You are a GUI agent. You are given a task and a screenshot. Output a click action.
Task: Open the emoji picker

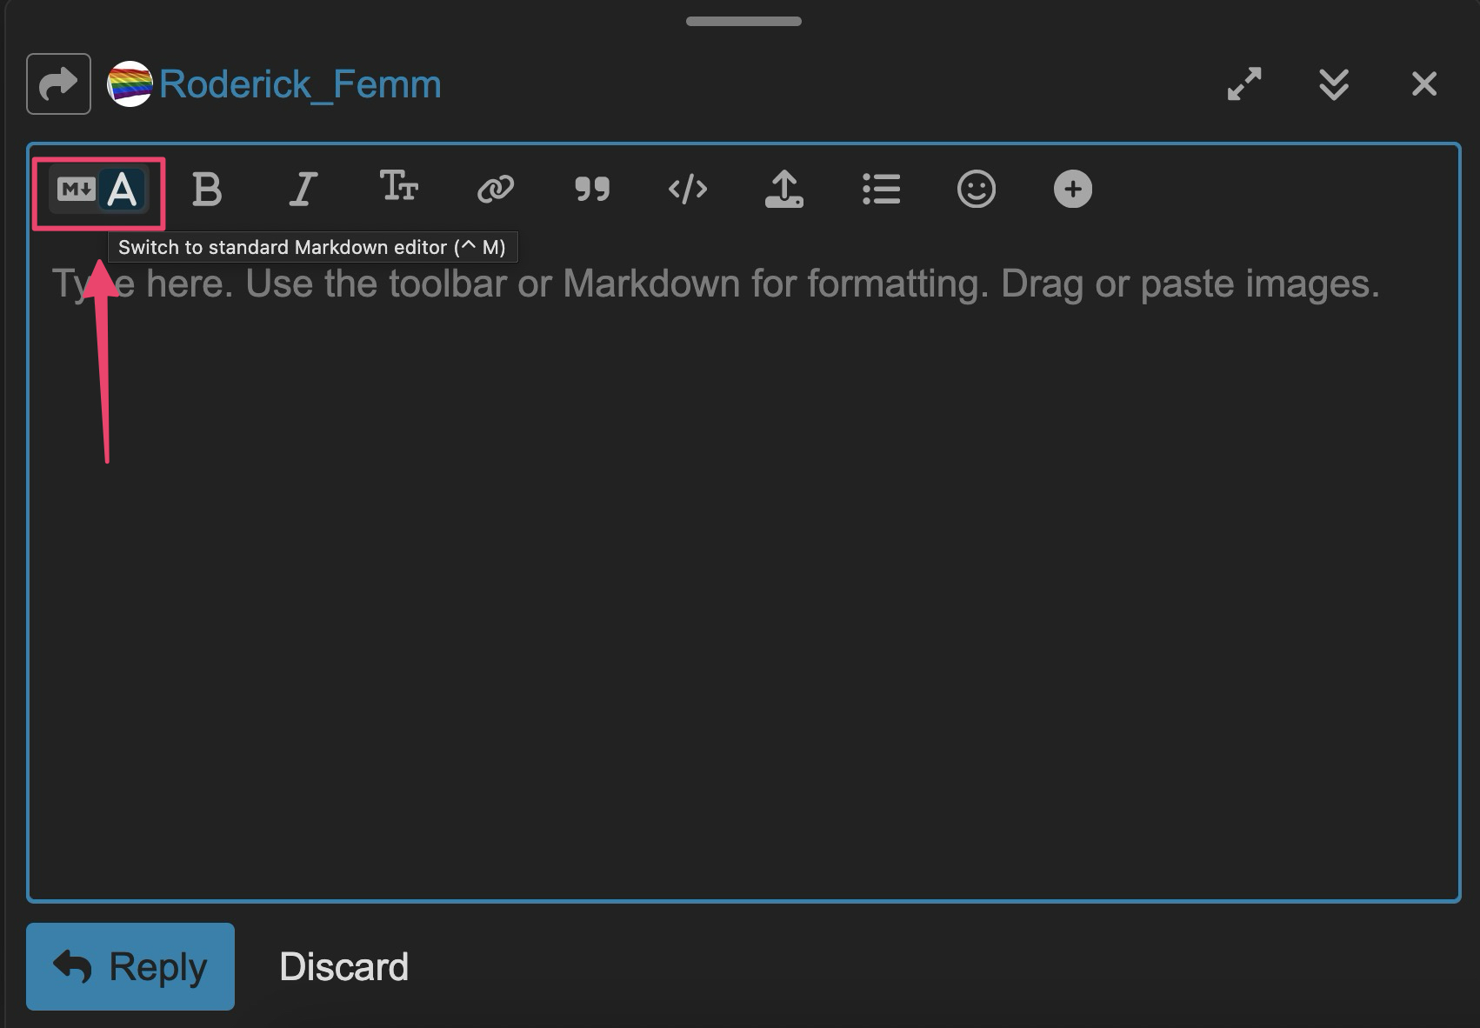(977, 190)
